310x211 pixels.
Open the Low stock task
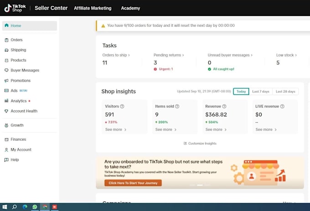click(286, 55)
